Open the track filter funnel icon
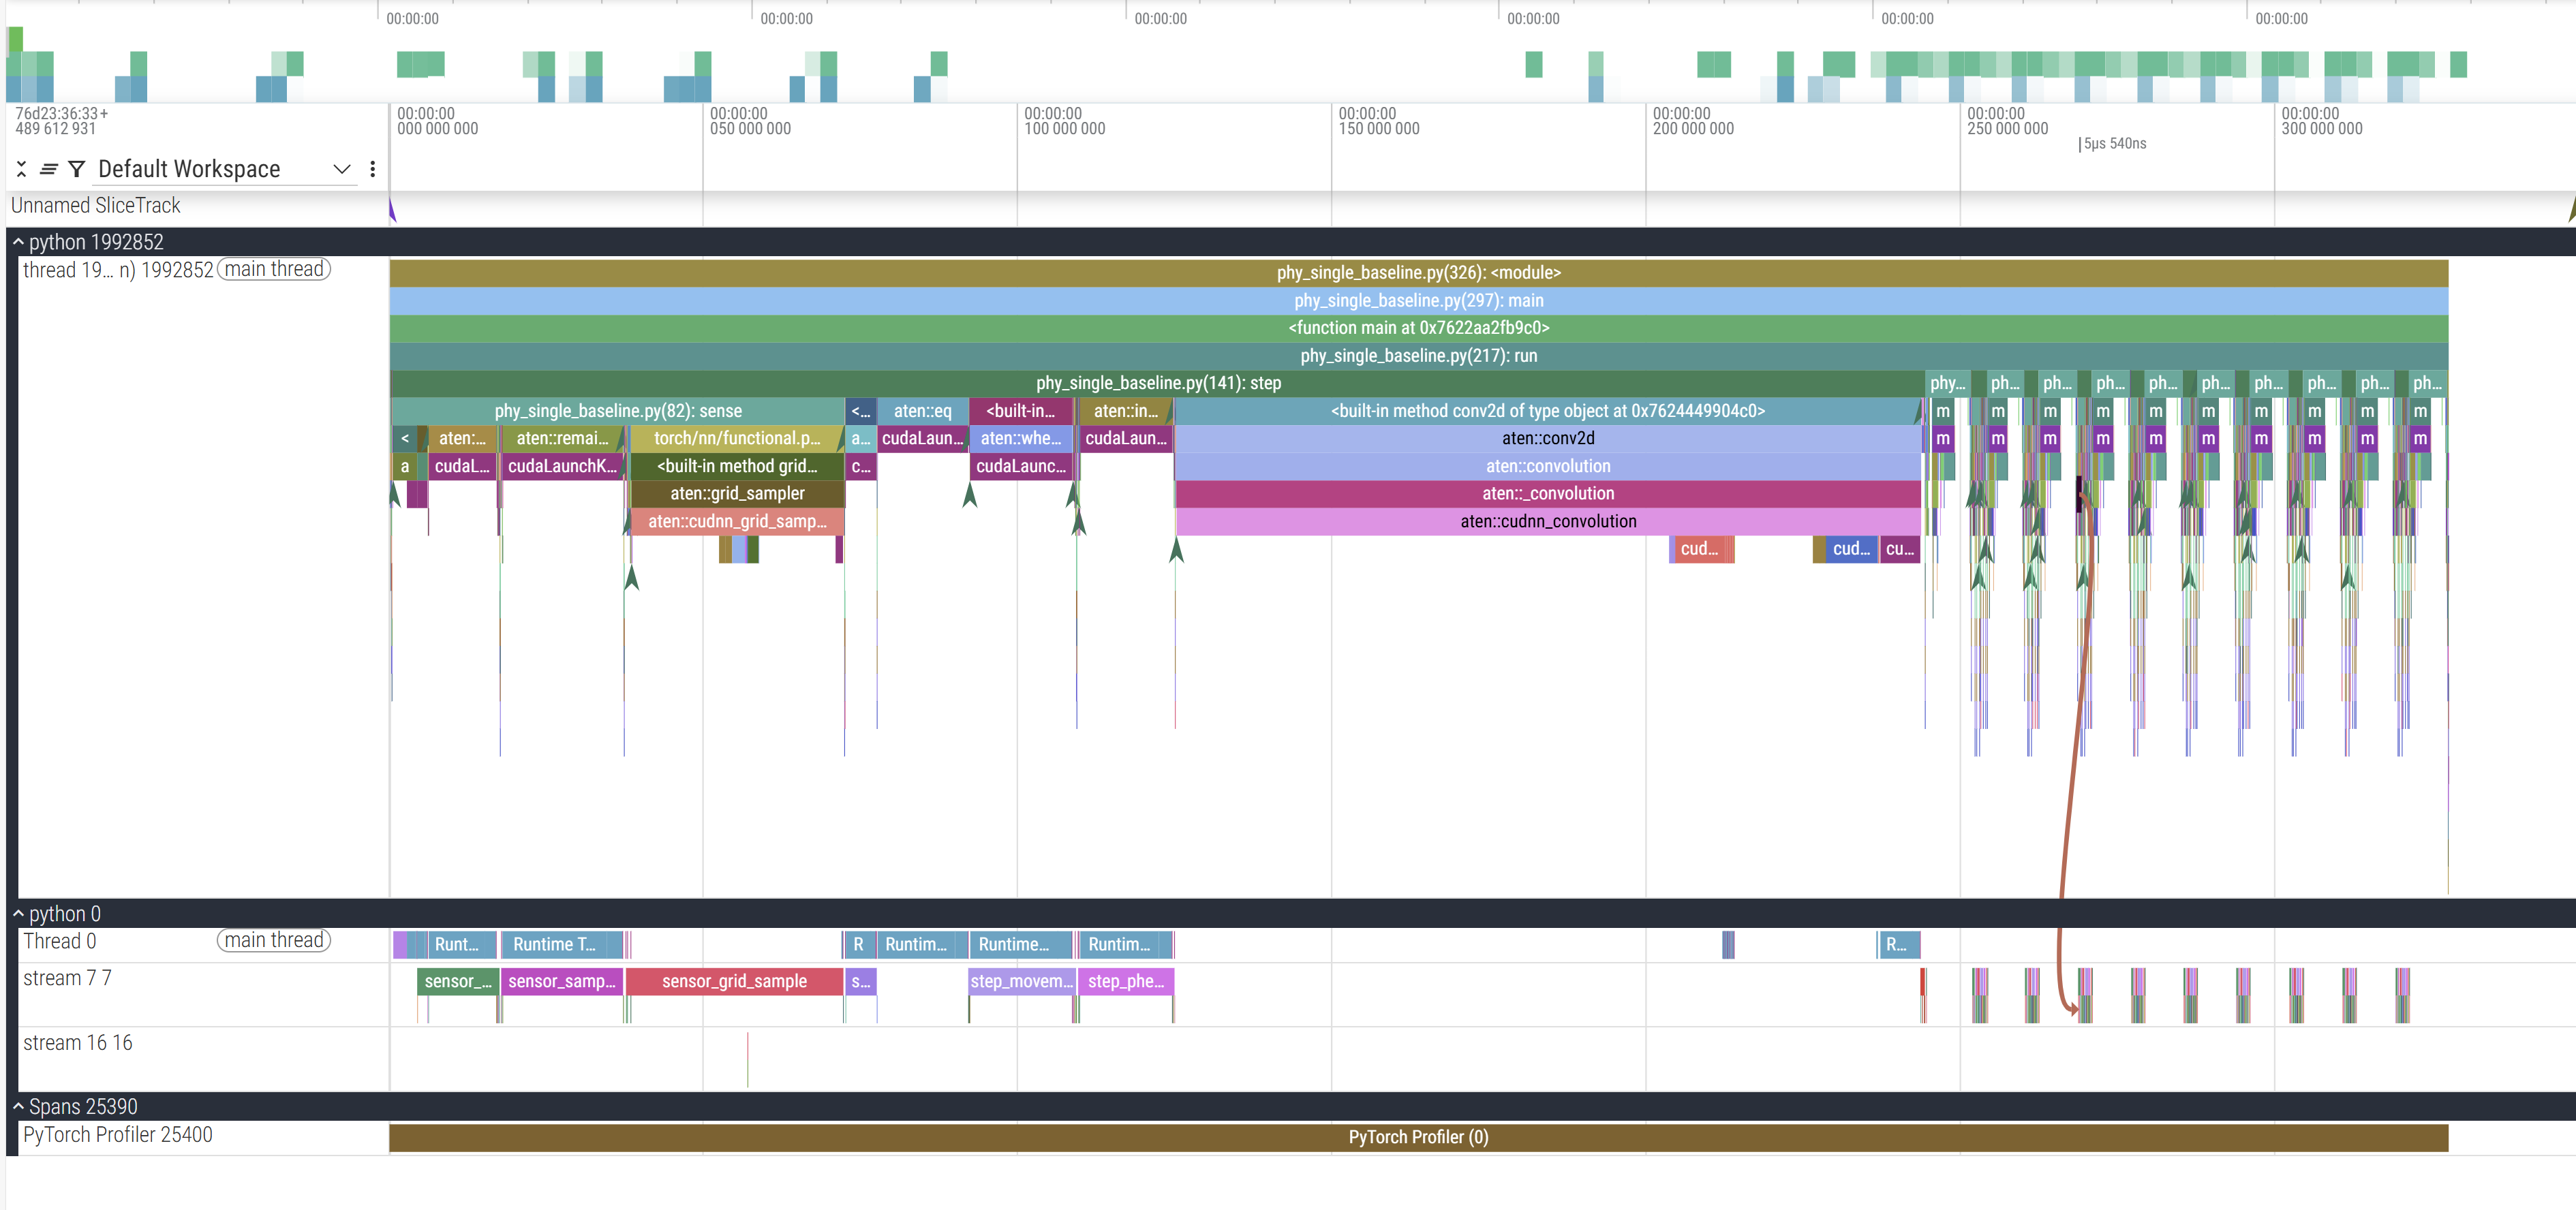 click(x=76, y=169)
